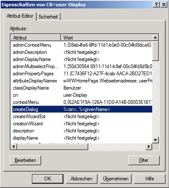169x188 pixels.
Task: Select the Attribut-Editor tab
Action: pyautogui.click(x=20, y=16)
